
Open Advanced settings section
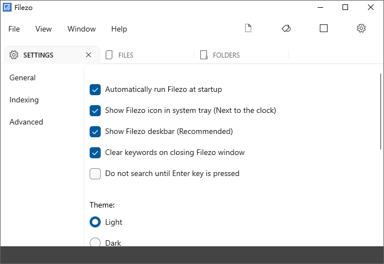click(x=26, y=122)
